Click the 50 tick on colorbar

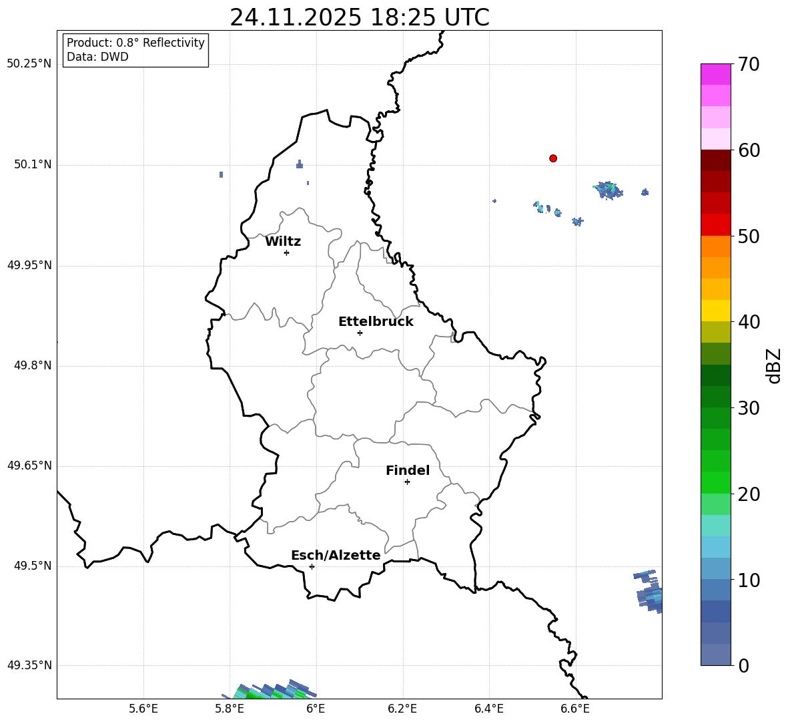[748, 236]
